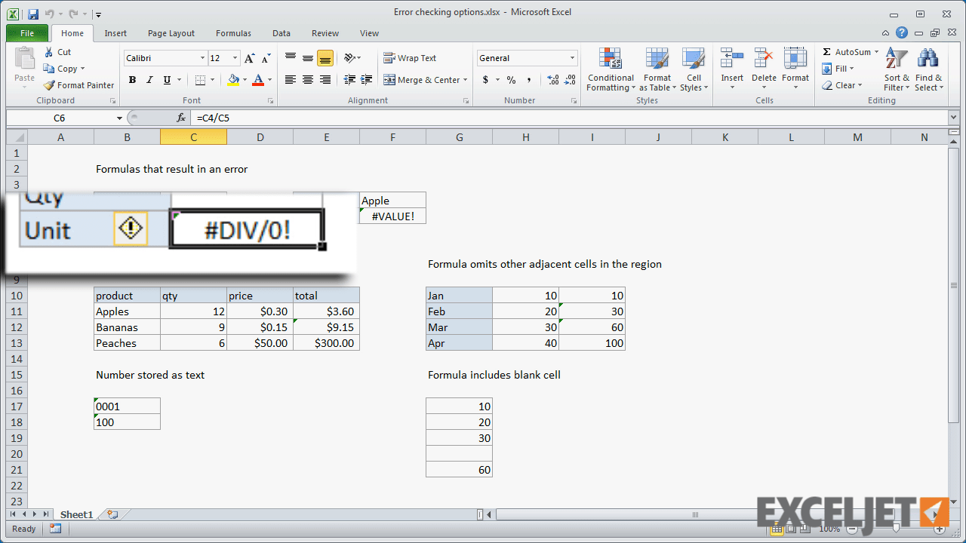Screen dimensions: 966x543
Task: Change the Font Color swatch
Action: (x=260, y=79)
